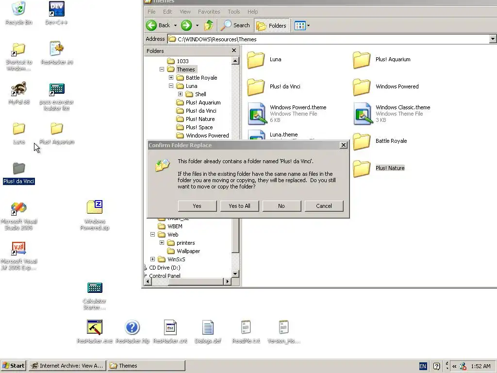497x373 pixels.
Task: Select the Plus! Aquarium desktop folder
Action: click(56, 129)
